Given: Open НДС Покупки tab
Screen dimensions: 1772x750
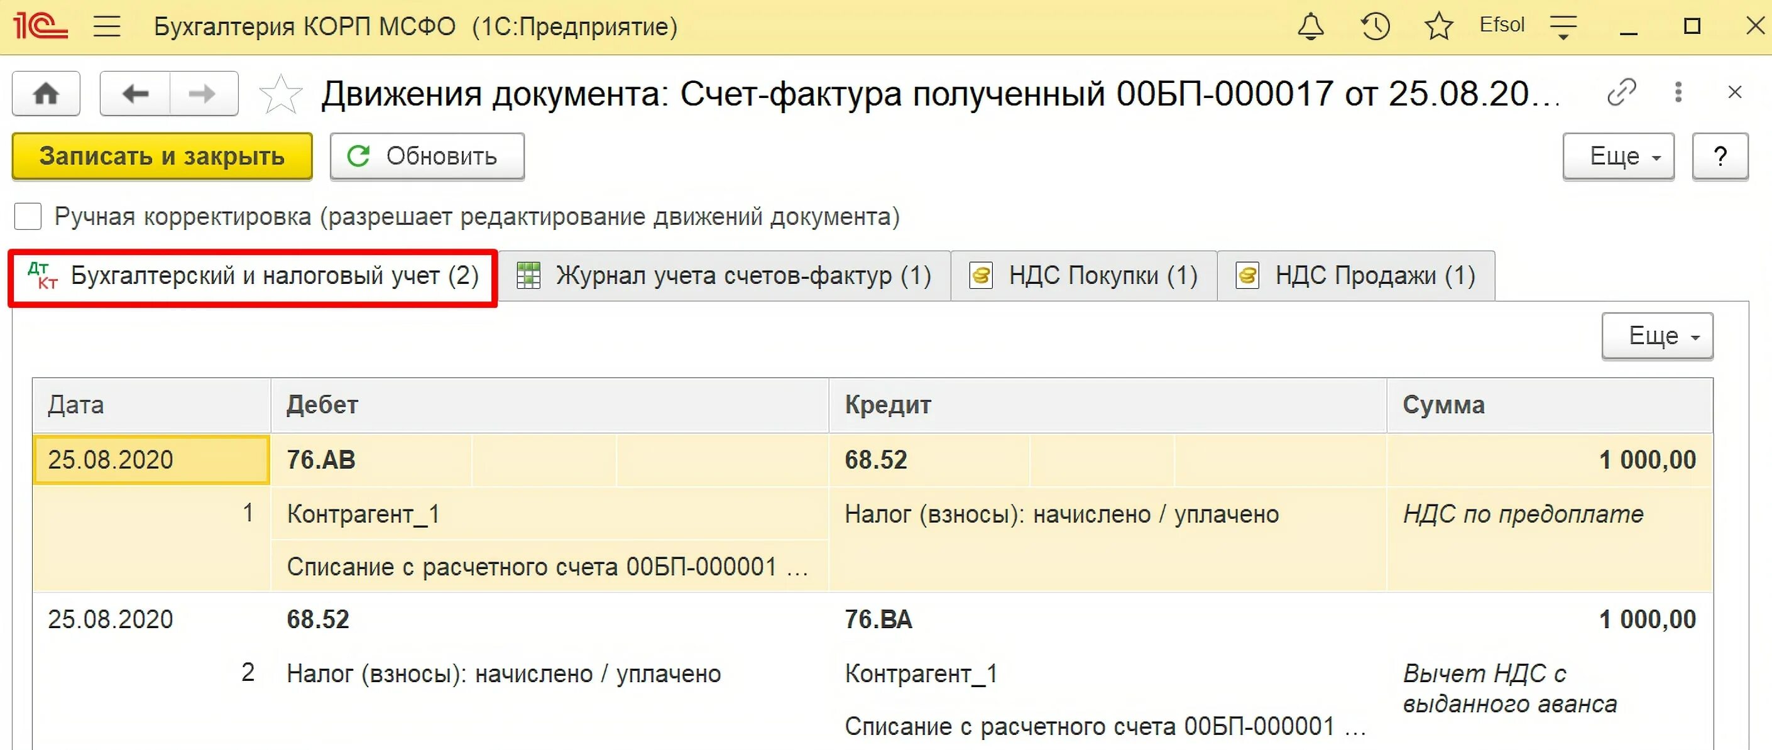Looking at the screenshot, I should point(1083,276).
